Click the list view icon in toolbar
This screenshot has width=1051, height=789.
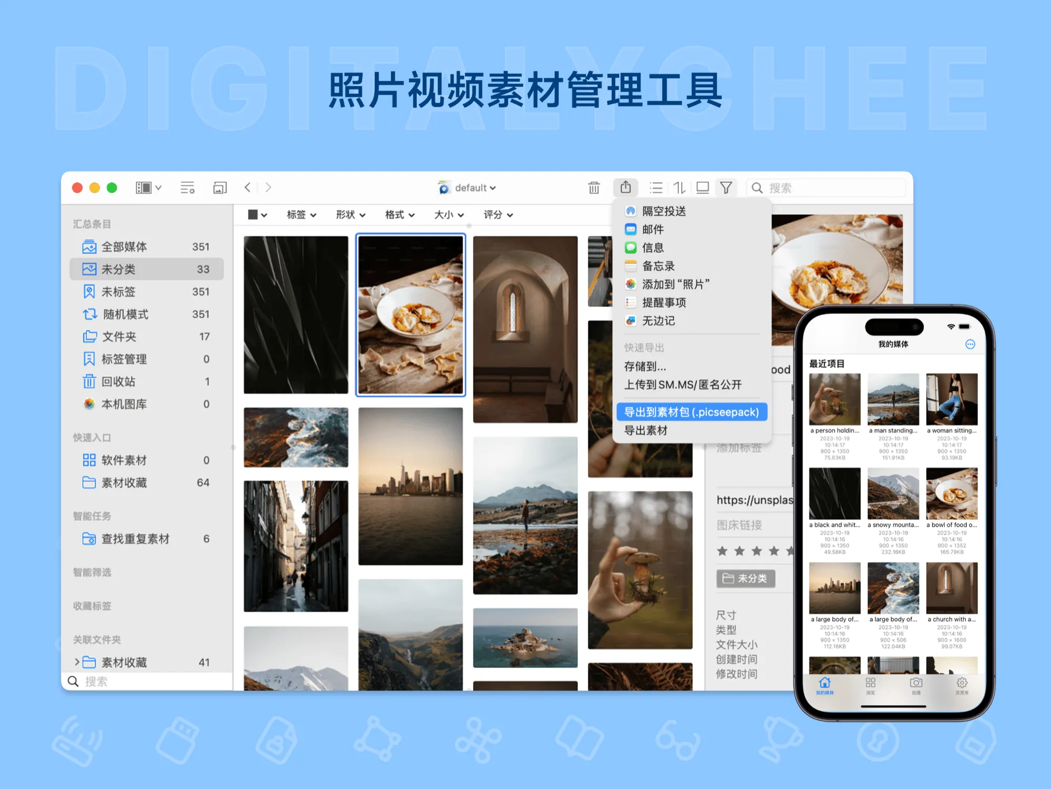656,188
